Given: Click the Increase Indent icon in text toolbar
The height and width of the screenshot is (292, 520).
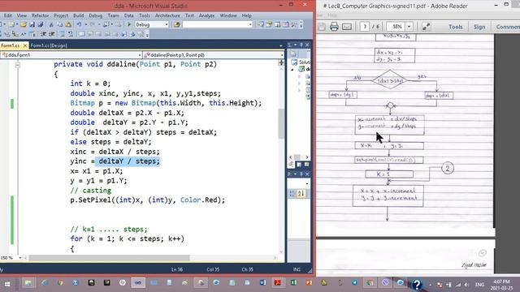Looking at the screenshot, I should point(52,34).
